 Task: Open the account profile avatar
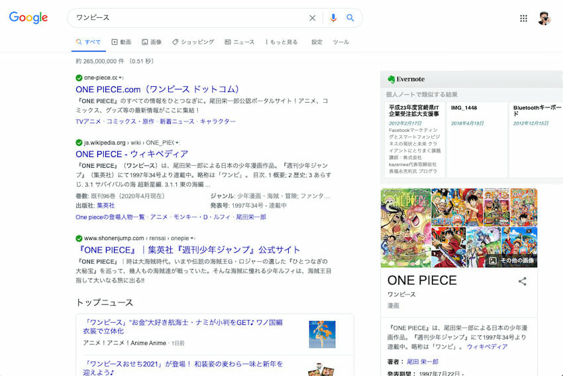coord(544,18)
